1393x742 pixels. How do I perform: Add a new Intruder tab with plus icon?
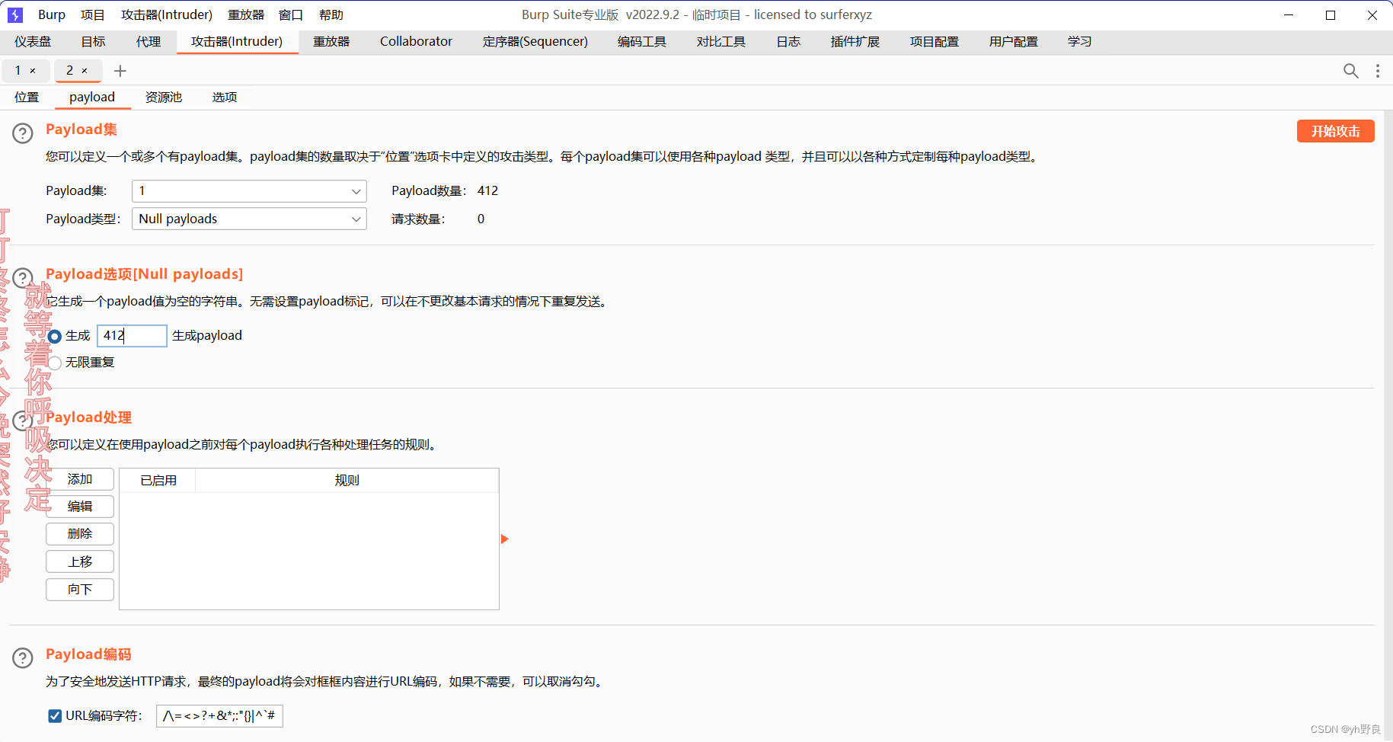120,71
